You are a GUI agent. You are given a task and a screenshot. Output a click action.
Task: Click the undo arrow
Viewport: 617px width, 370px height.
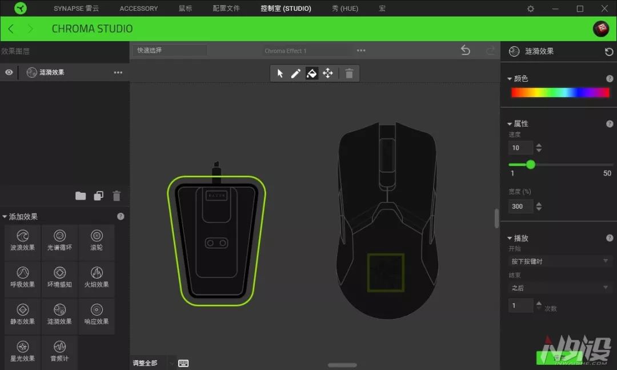click(x=466, y=50)
